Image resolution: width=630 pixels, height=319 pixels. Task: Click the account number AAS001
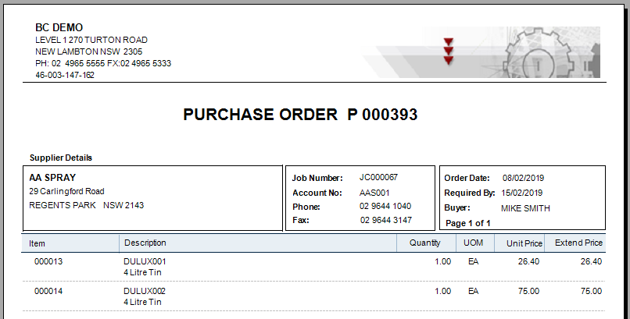374,193
